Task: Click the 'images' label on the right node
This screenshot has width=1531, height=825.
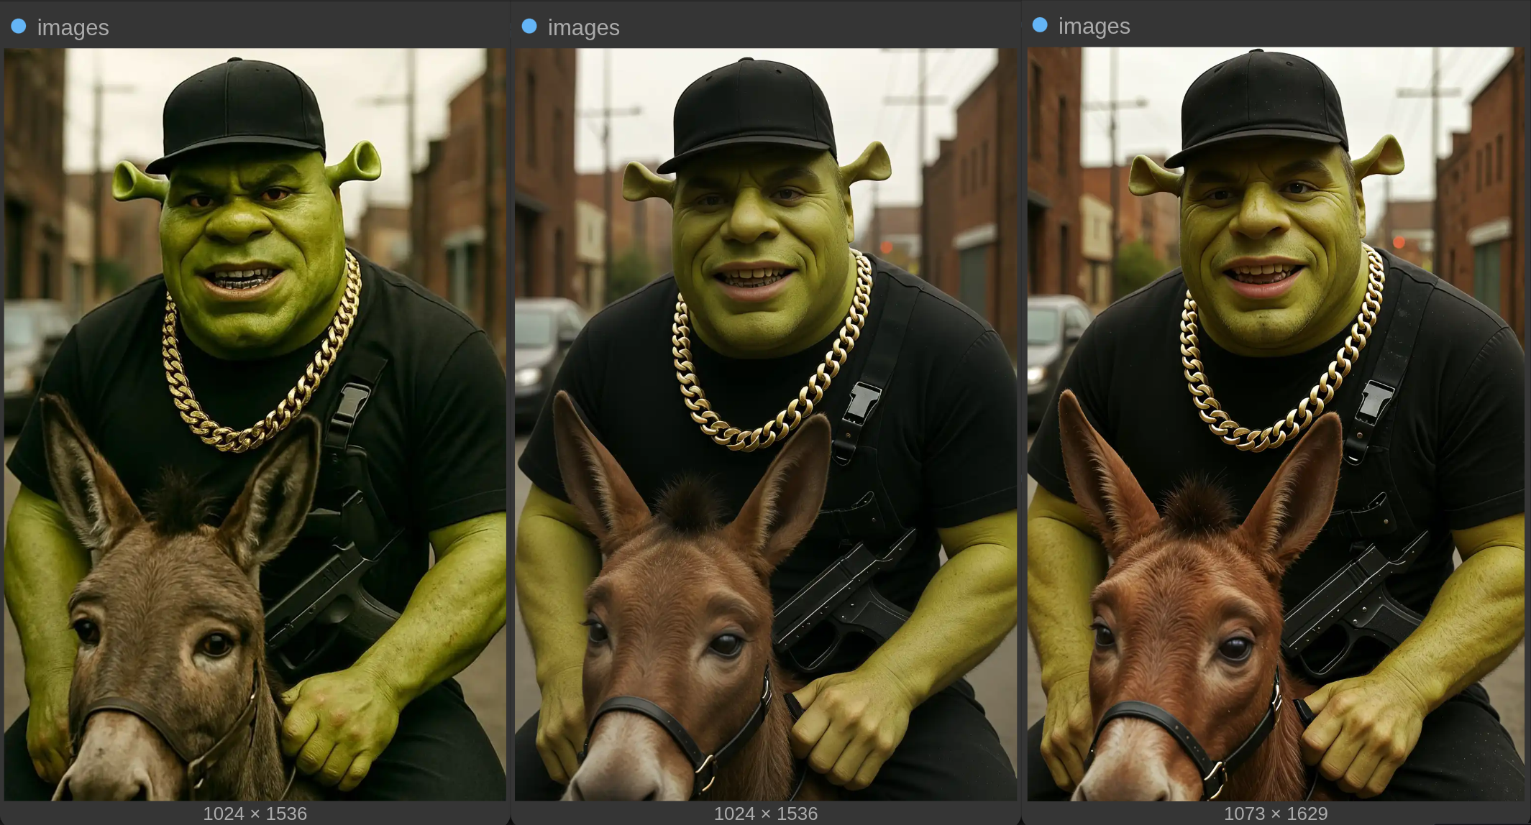Action: (x=1094, y=26)
